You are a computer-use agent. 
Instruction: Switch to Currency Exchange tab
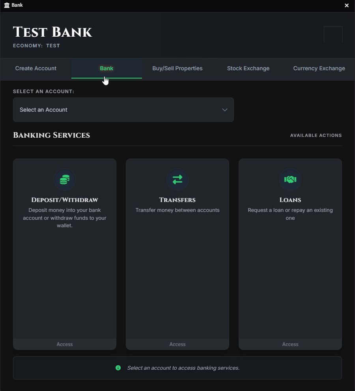319,68
